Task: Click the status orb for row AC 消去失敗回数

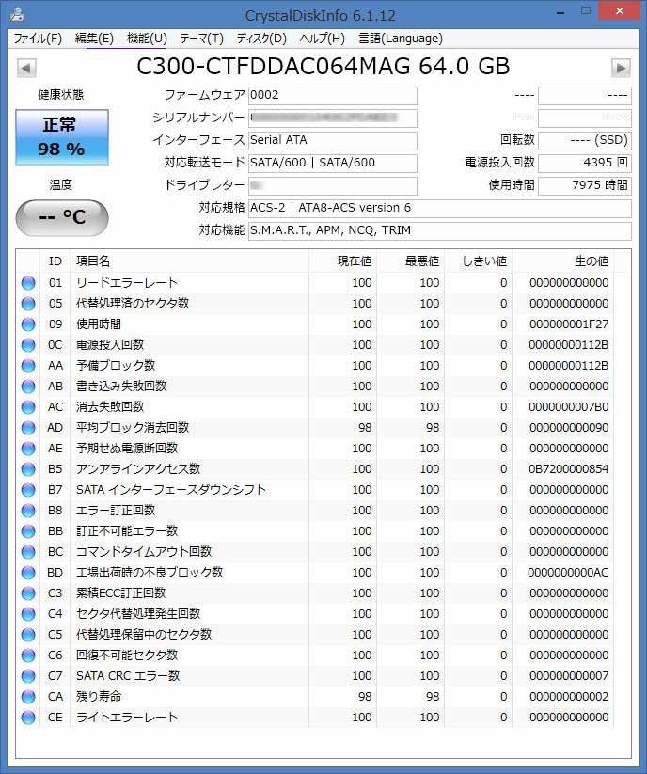Action: [28, 407]
